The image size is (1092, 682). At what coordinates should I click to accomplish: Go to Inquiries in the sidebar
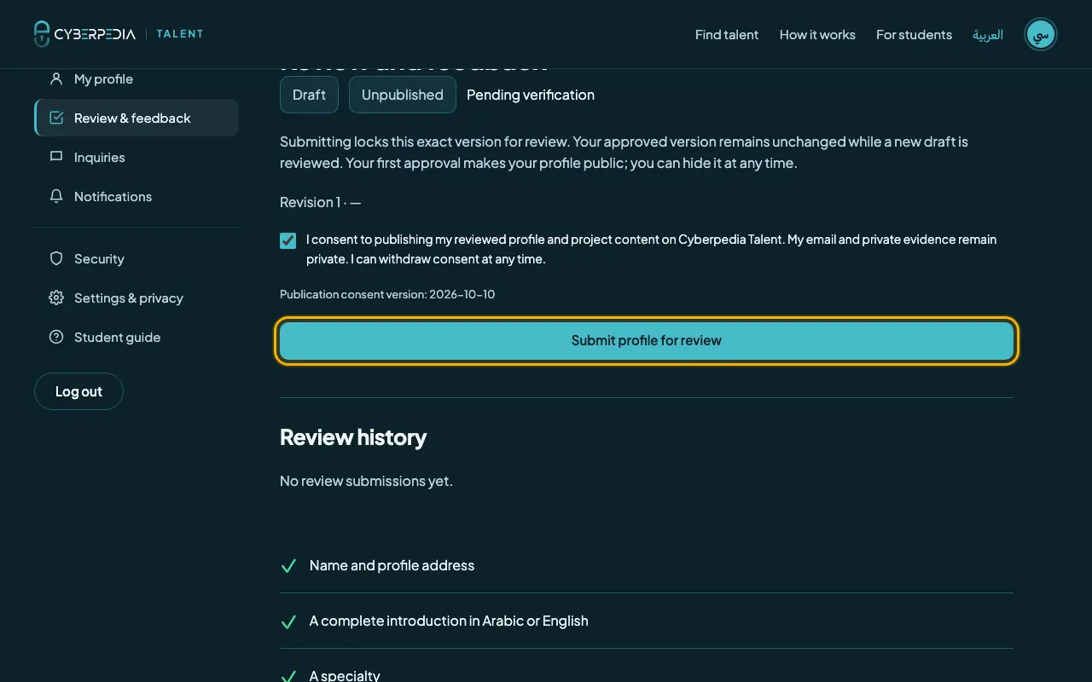[136, 157]
